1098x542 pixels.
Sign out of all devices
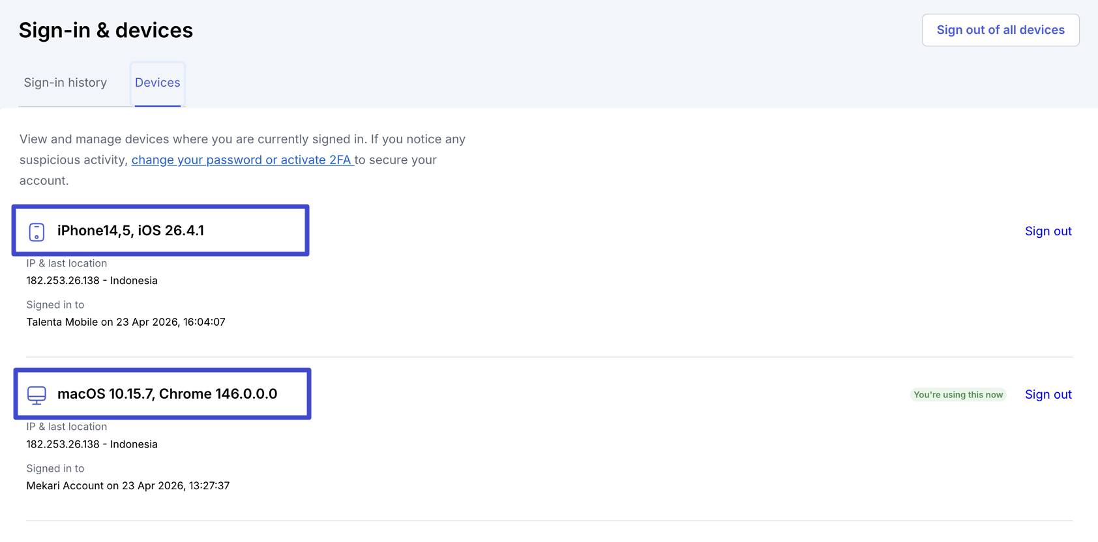click(1000, 30)
